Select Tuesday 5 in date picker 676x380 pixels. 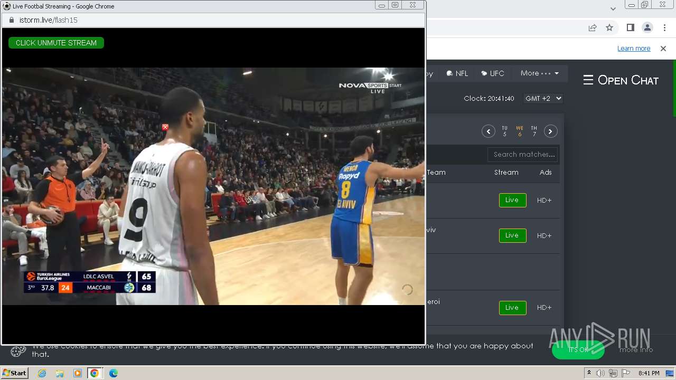(504, 131)
